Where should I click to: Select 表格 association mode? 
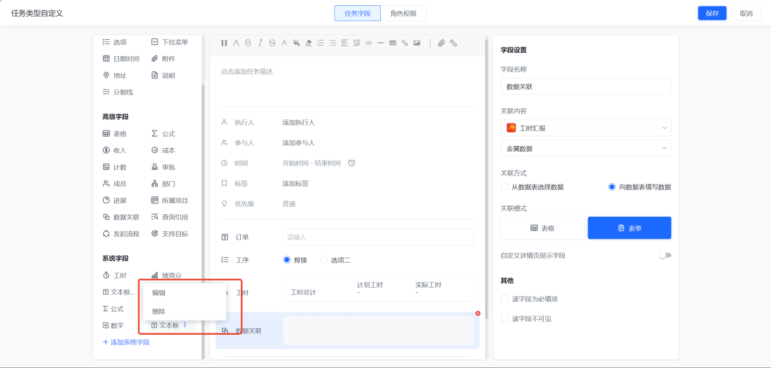(543, 228)
